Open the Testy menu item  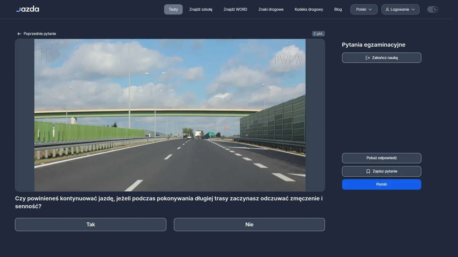(x=173, y=10)
